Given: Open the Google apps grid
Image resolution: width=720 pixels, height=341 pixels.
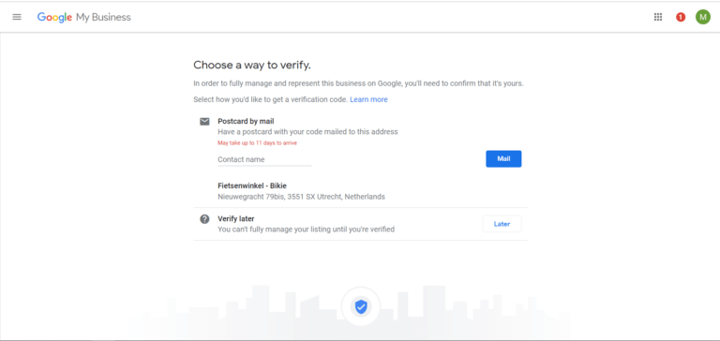Looking at the screenshot, I should (658, 17).
